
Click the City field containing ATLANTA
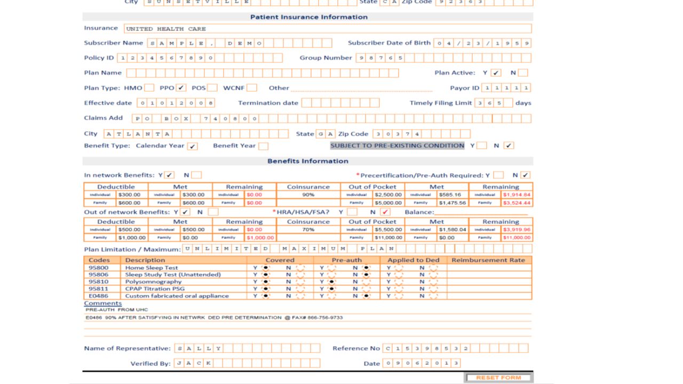coord(195,134)
